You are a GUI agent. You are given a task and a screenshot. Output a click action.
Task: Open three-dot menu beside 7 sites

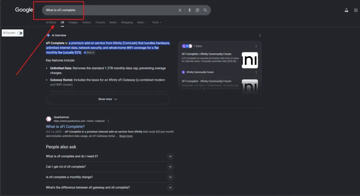tap(256, 46)
